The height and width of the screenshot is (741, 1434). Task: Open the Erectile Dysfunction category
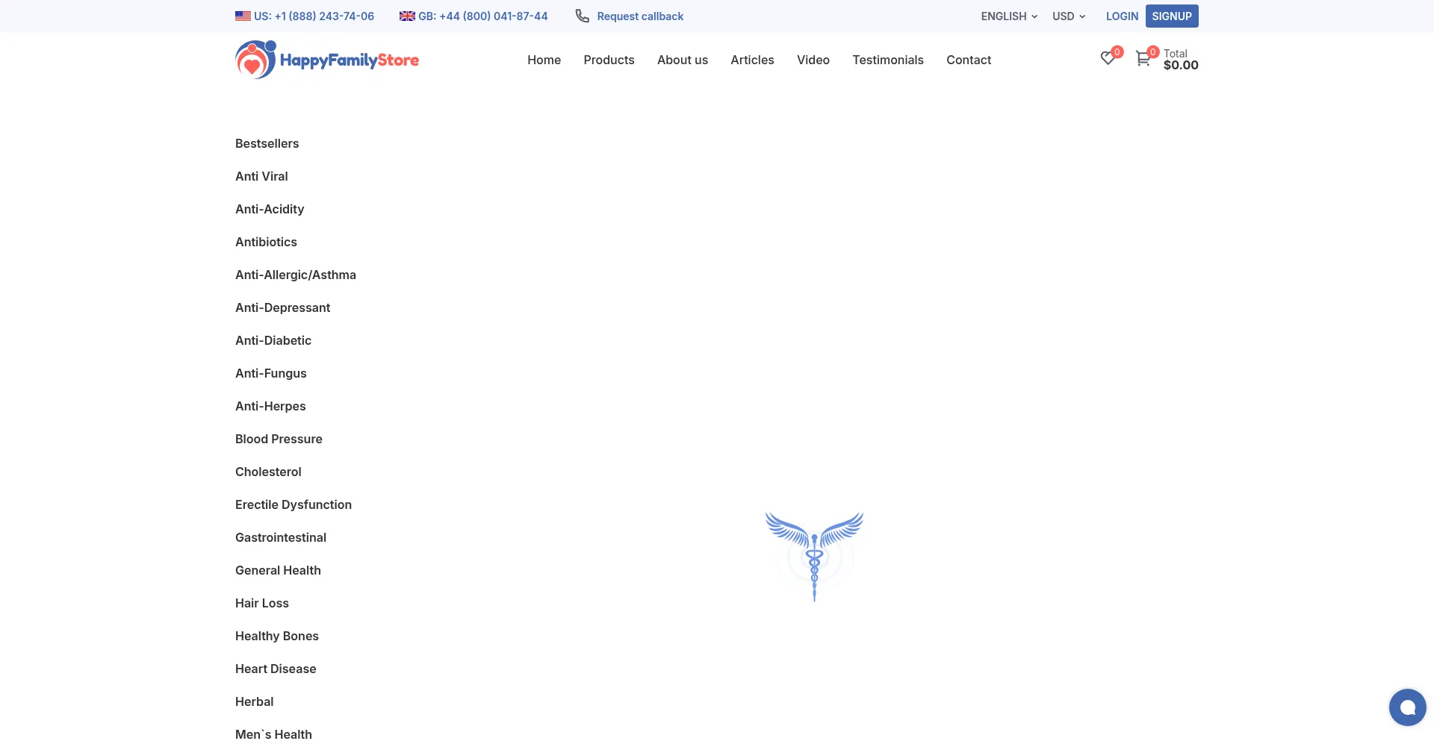click(x=293, y=504)
